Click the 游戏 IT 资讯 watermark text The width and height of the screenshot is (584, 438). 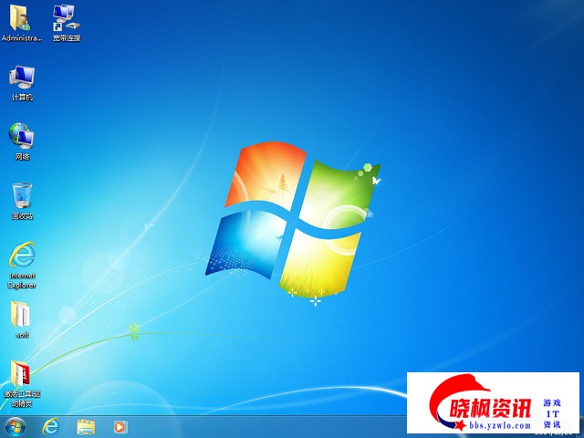pyautogui.click(x=552, y=413)
